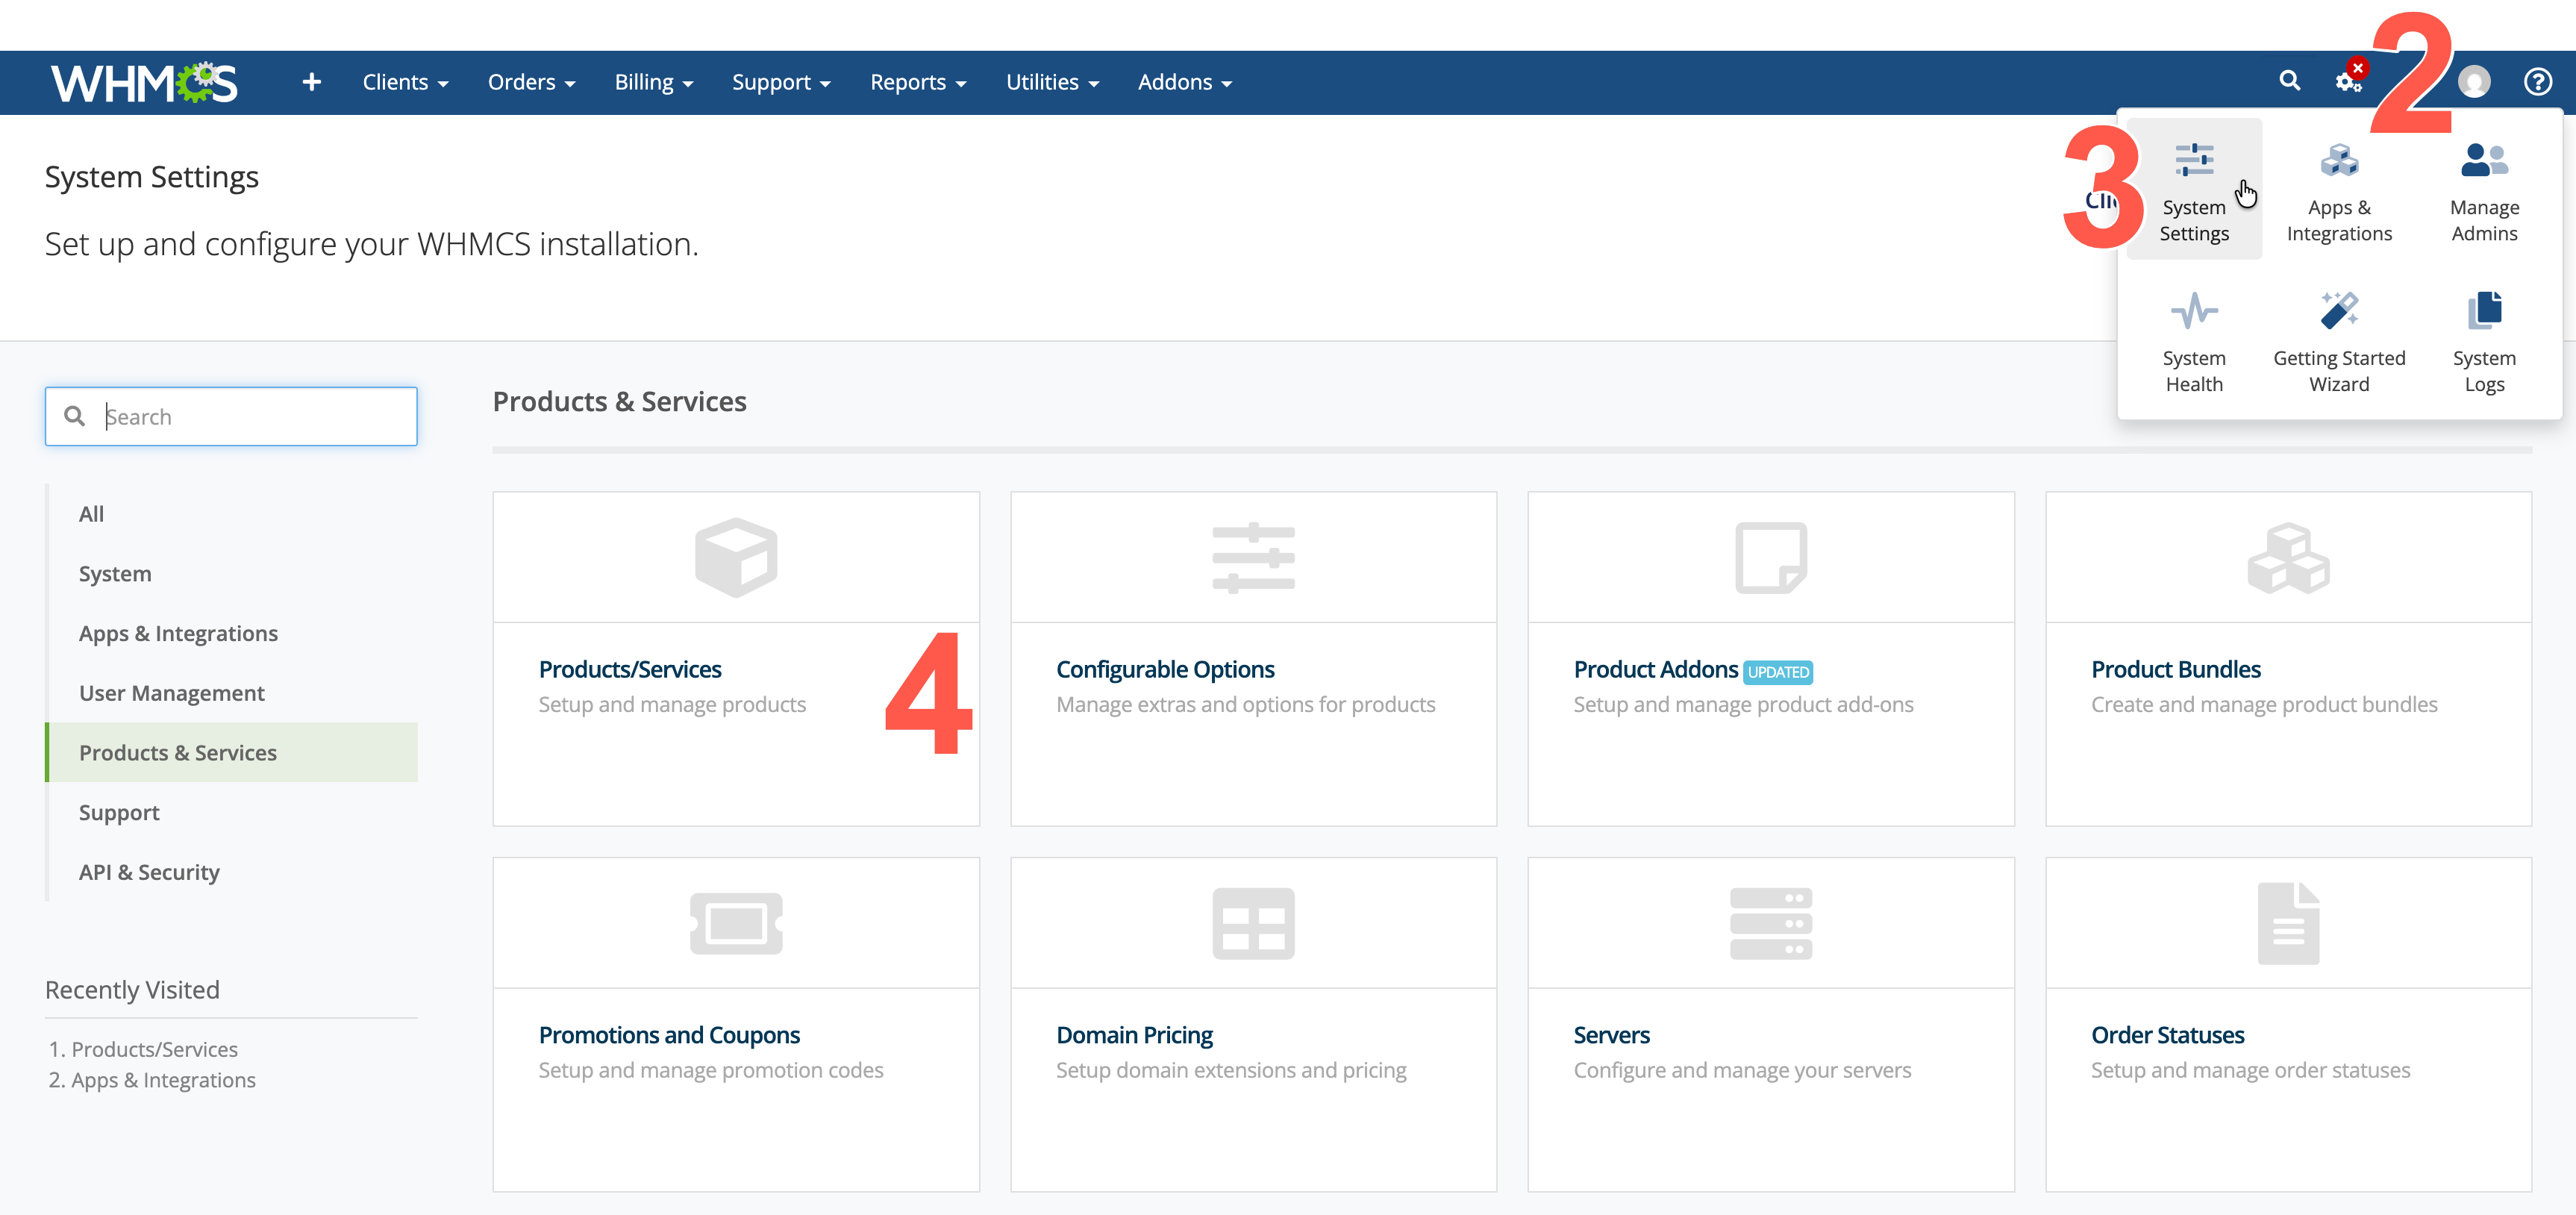This screenshot has height=1215, width=2576.
Task: Select API & Security in sidebar
Action: 232,872
